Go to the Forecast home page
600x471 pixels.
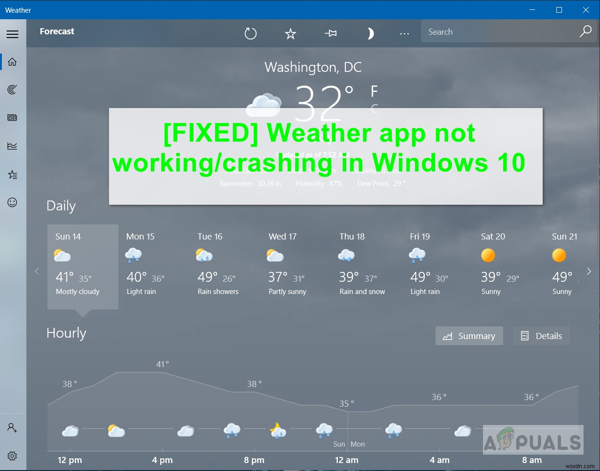click(x=13, y=62)
